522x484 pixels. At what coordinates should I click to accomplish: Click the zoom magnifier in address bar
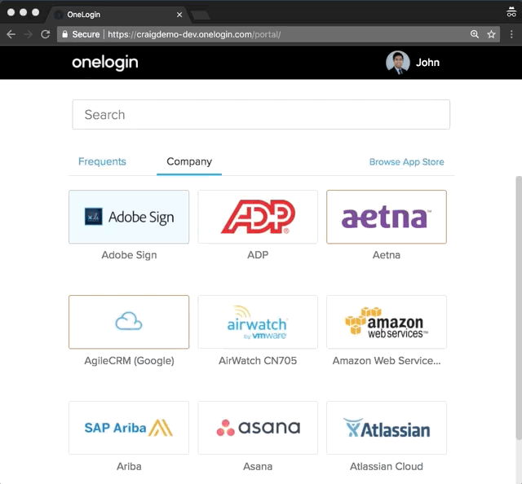(x=475, y=34)
